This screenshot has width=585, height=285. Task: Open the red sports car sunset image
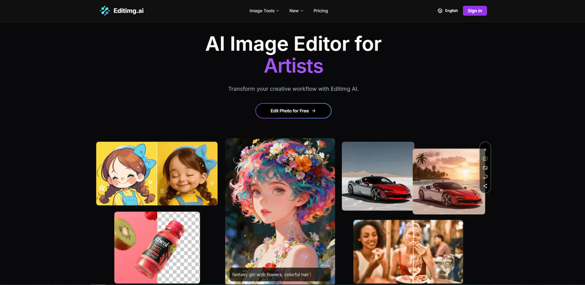pyautogui.click(x=448, y=182)
